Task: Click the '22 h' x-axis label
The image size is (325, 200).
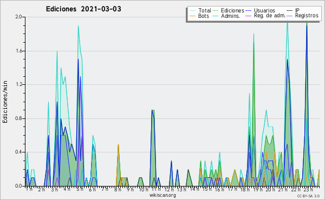Action: pyautogui.click(x=296, y=189)
